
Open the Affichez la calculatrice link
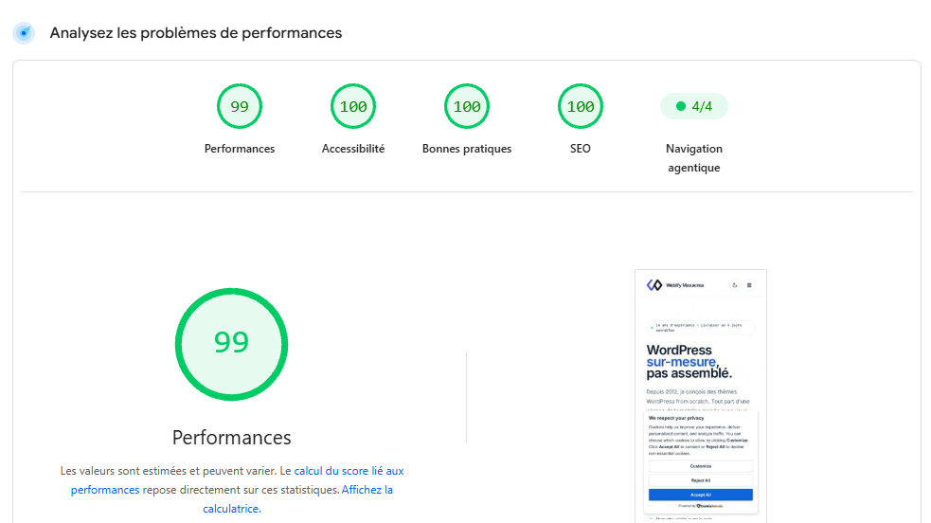297,499
